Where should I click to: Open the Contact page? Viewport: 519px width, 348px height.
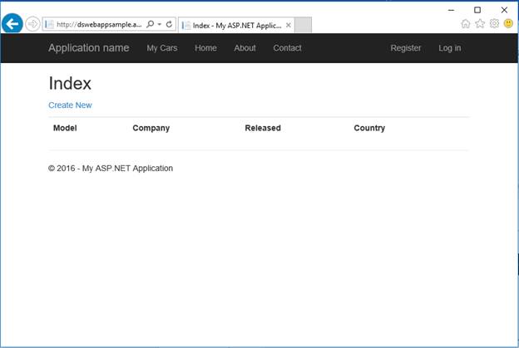coord(287,48)
